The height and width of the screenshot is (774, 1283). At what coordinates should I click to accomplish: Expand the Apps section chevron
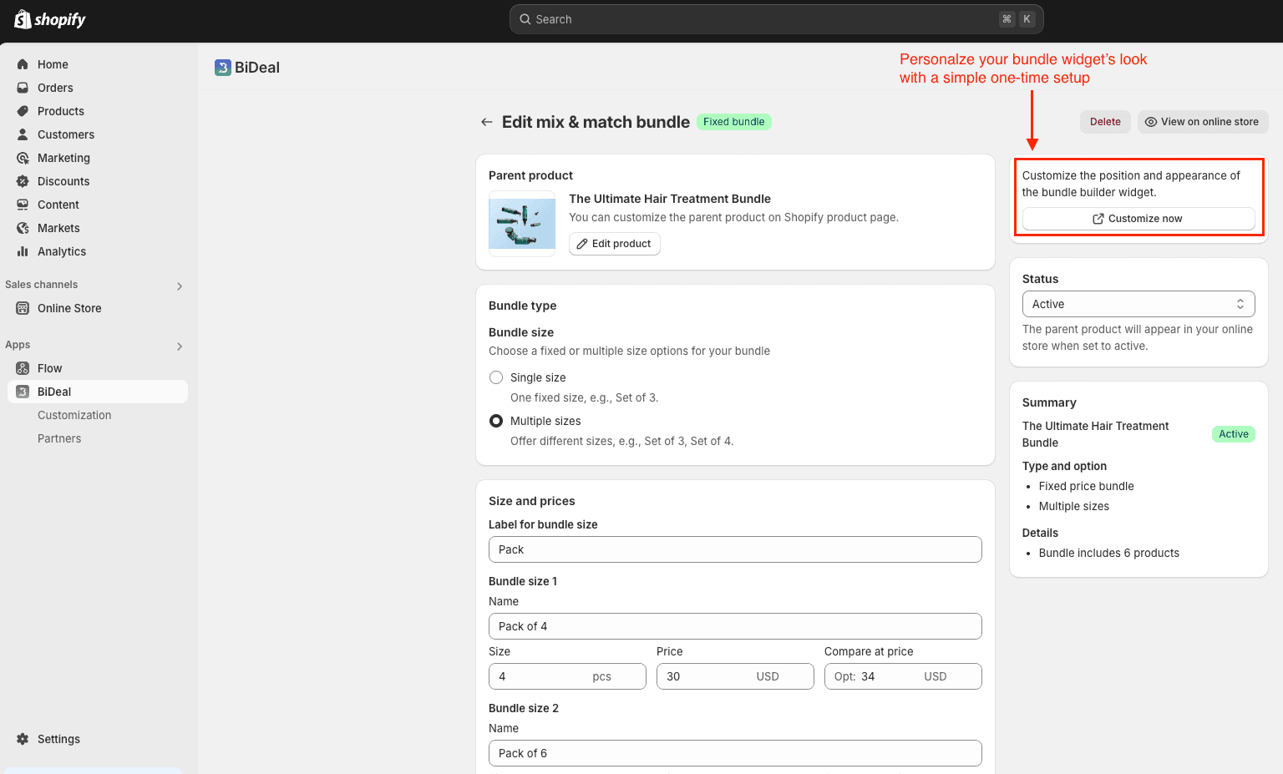[180, 347]
